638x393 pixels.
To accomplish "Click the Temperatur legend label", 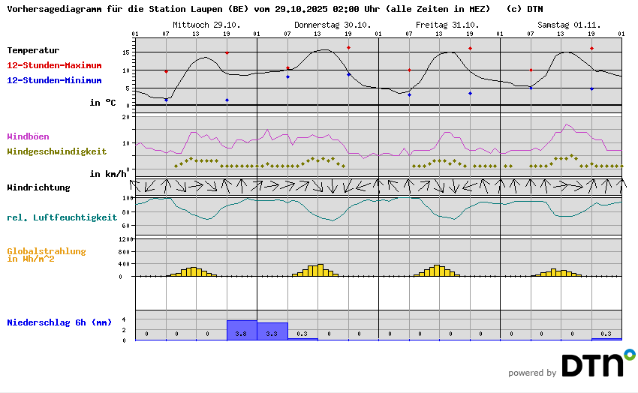I will pyautogui.click(x=33, y=50).
